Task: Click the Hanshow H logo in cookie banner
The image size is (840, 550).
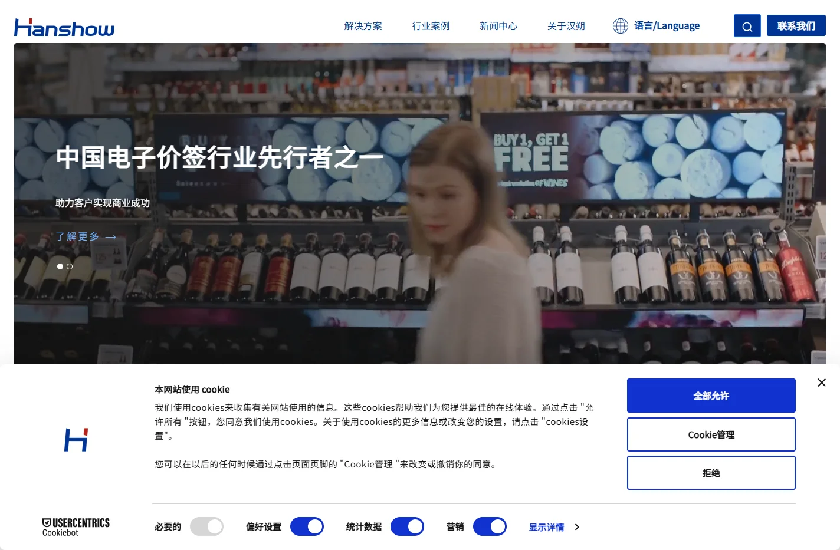Action: click(76, 440)
